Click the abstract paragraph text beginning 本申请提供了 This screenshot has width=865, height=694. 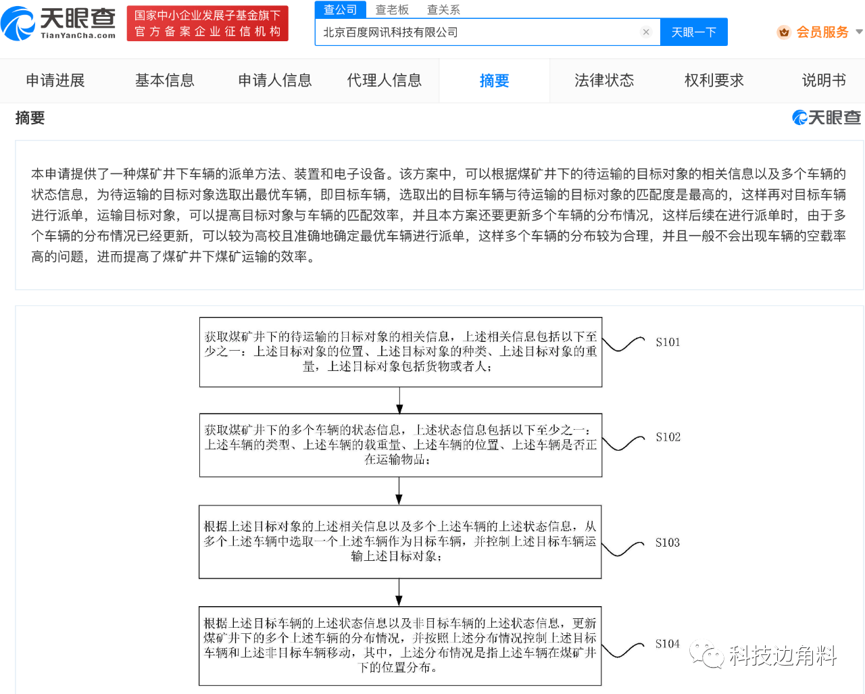click(439, 216)
